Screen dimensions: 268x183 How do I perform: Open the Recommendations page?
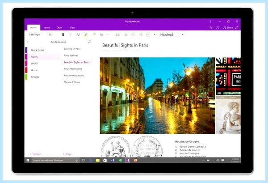[74, 76]
